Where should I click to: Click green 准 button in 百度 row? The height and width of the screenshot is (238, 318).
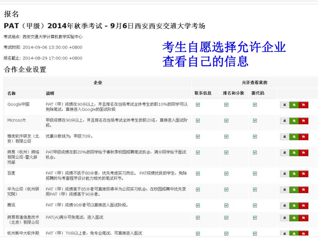294,174
